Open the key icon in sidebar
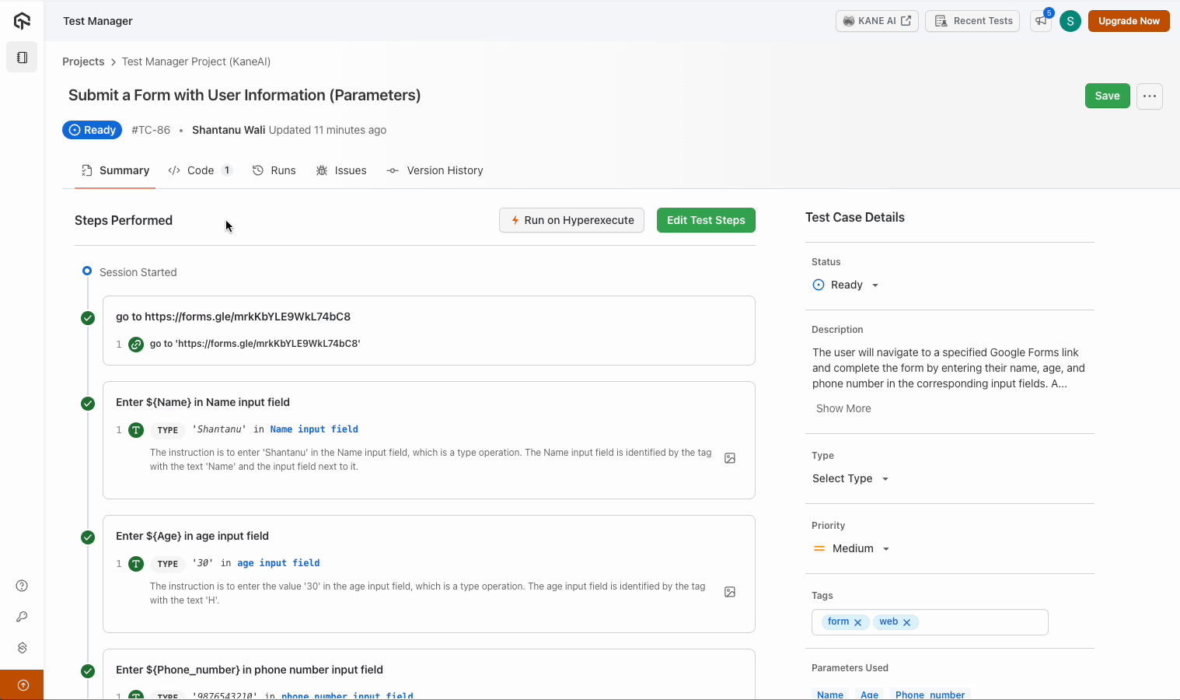1180x700 pixels. (x=22, y=617)
